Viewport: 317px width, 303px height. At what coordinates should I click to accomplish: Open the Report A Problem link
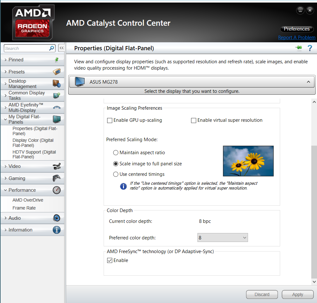[297, 38]
